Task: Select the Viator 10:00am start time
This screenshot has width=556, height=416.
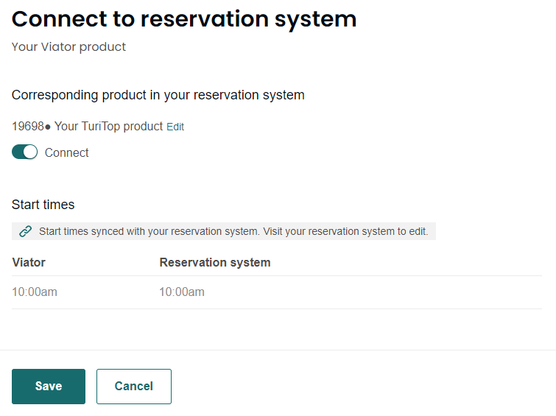Action: 35,292
